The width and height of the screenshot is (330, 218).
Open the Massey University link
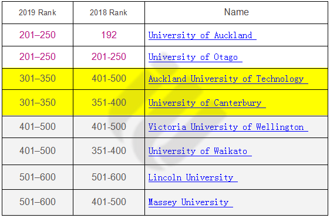(x=191, y=202)
